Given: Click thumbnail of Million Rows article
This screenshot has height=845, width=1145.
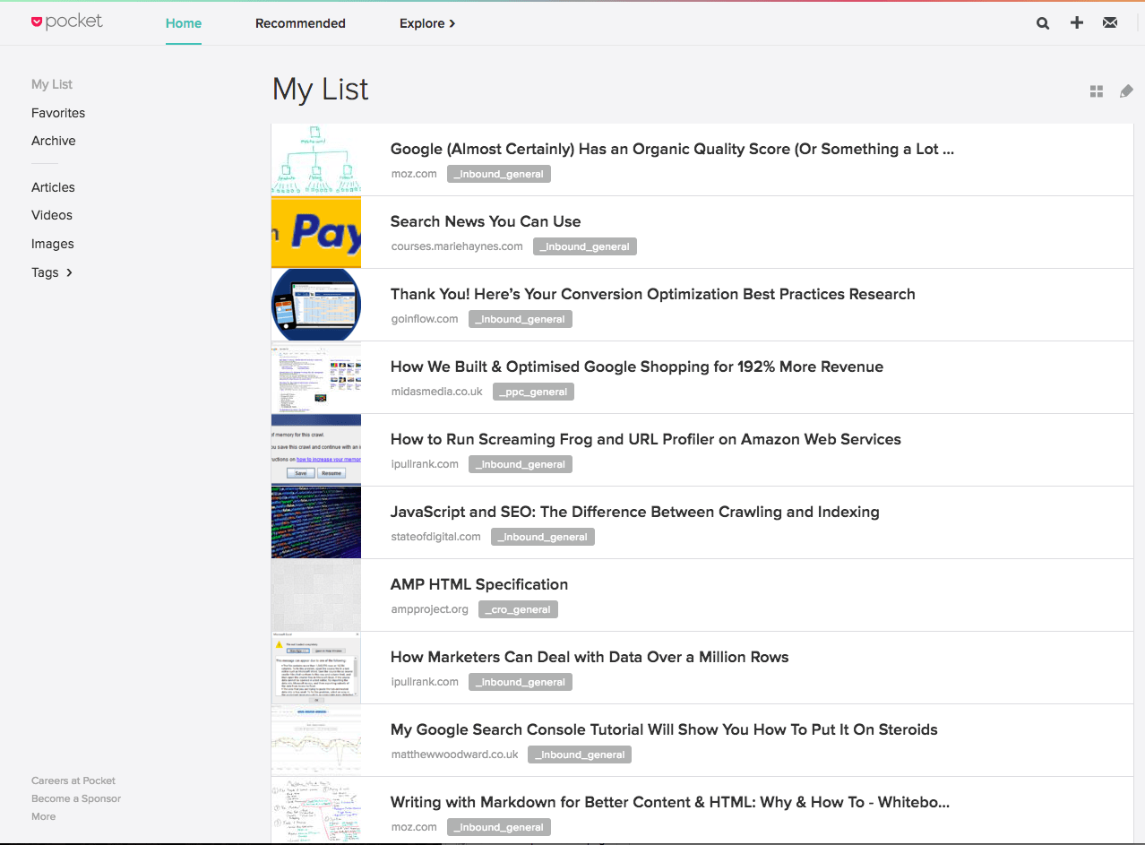Looking at the screenshot, I should [x=316, y=668].
